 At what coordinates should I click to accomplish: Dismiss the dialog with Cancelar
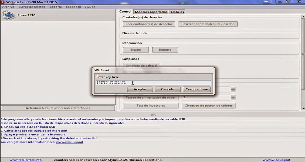168,89
